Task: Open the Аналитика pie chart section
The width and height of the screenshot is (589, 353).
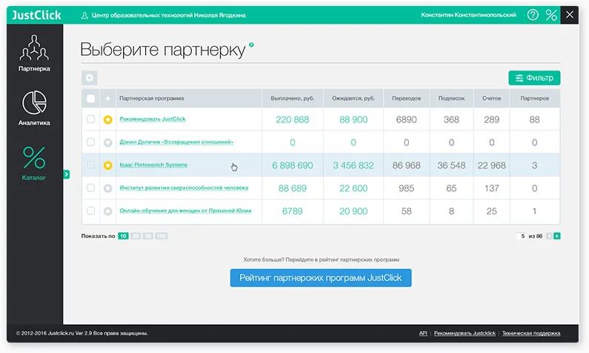Action: tap(34, 108)
